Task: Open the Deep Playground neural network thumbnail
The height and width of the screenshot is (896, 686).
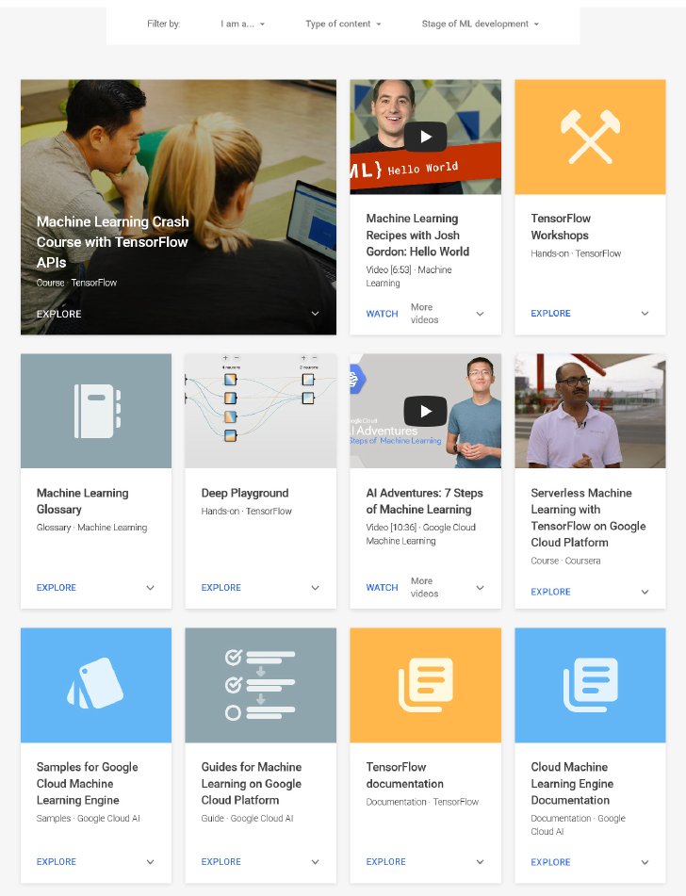Action: pos(261,411)
